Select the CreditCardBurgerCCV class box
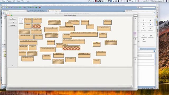Viewport: 169px width, 95px height. [26, 37]
